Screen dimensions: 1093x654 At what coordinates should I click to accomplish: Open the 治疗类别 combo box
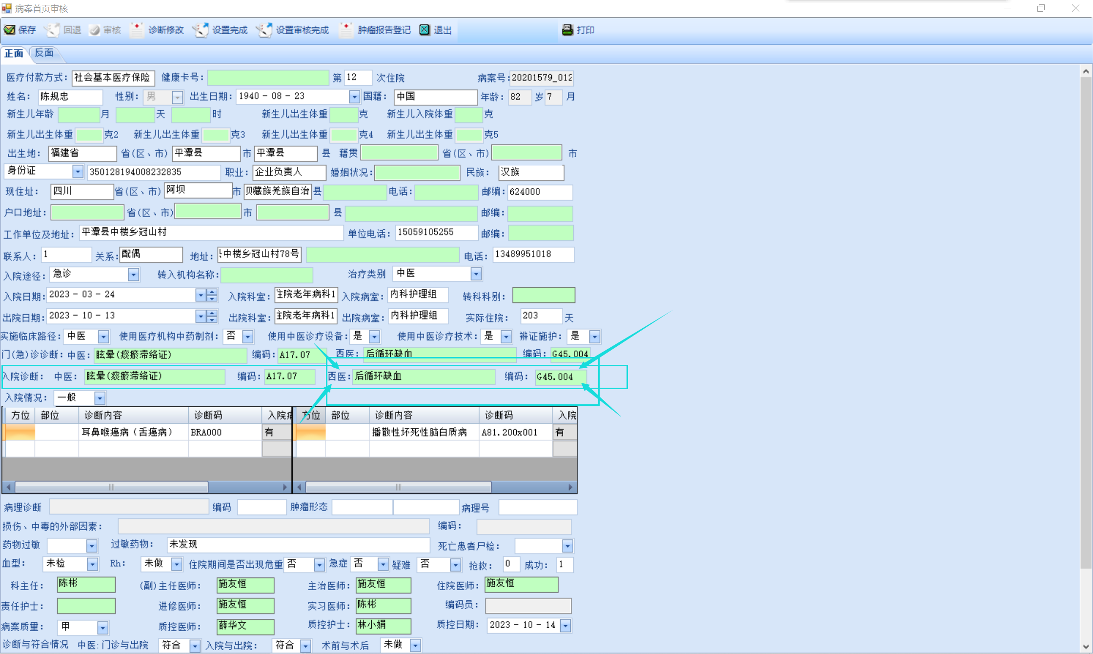[x=476, y=274]
